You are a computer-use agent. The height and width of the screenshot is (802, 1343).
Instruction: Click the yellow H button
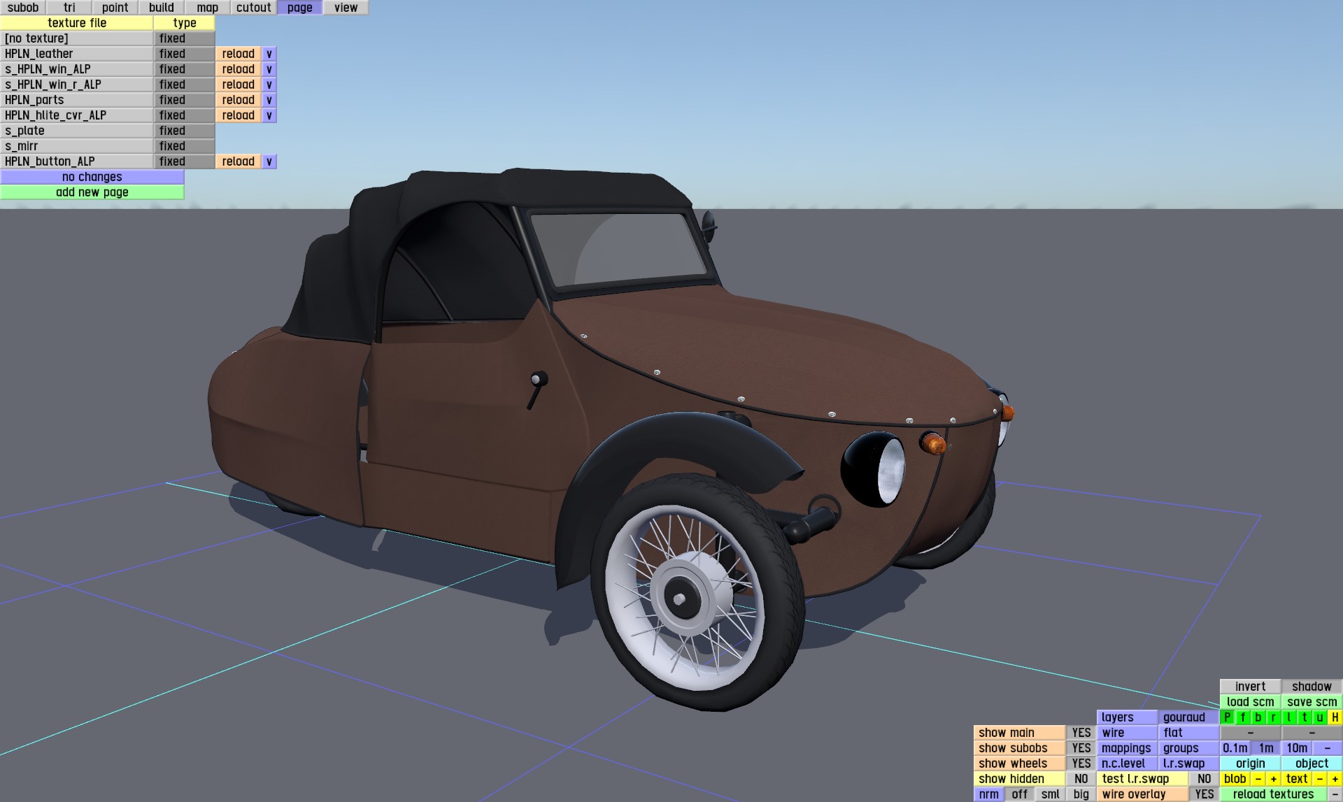(1335, 717)
